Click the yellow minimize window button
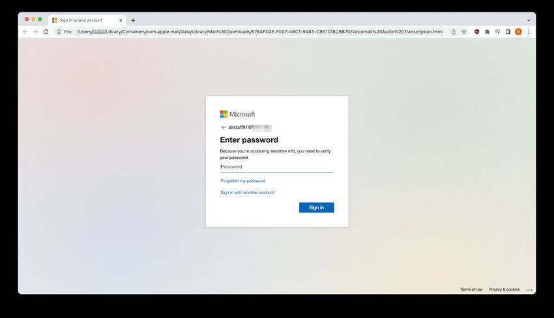The width and height of the screenshot is (554, 318). 33,19
